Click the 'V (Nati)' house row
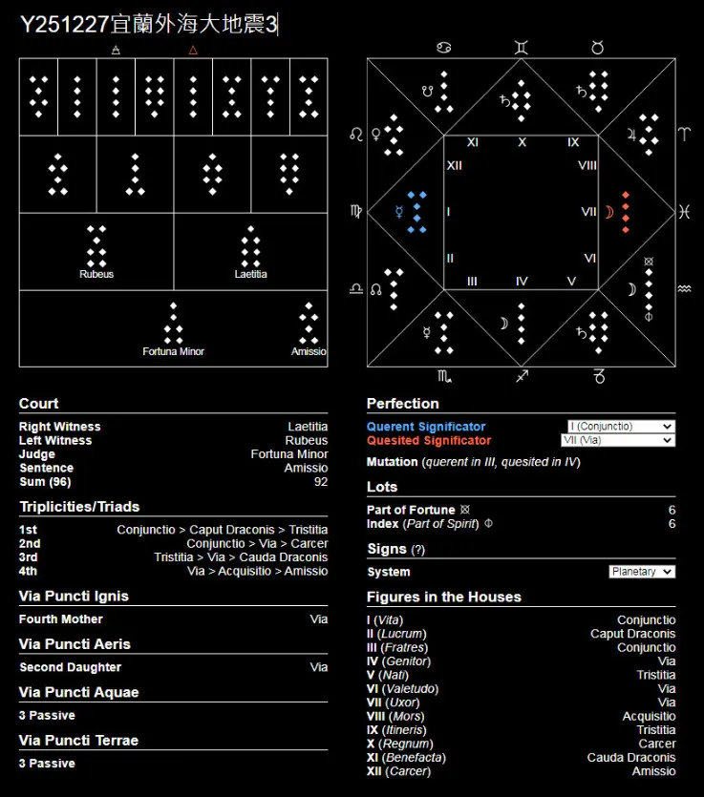 [521, 675]
